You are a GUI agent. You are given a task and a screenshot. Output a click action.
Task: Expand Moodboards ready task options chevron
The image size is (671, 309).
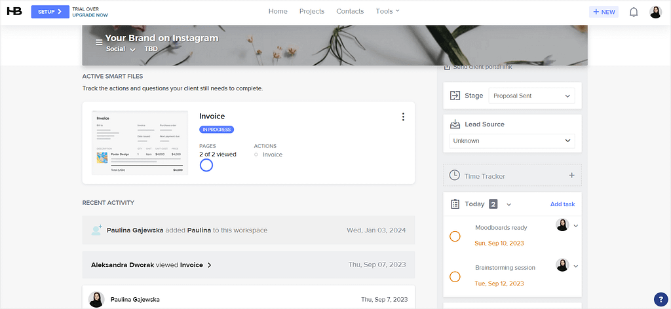coord(575,226)
